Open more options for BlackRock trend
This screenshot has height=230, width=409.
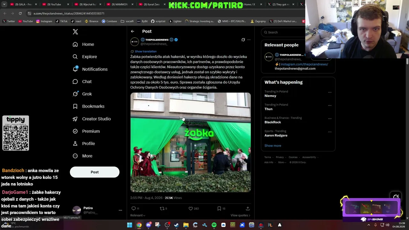pos(330,119)
